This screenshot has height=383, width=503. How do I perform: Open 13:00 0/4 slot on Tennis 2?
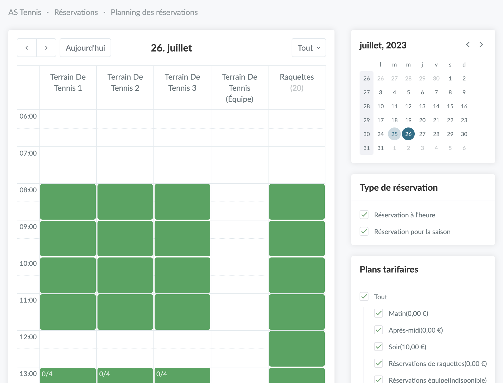point(125,375)
